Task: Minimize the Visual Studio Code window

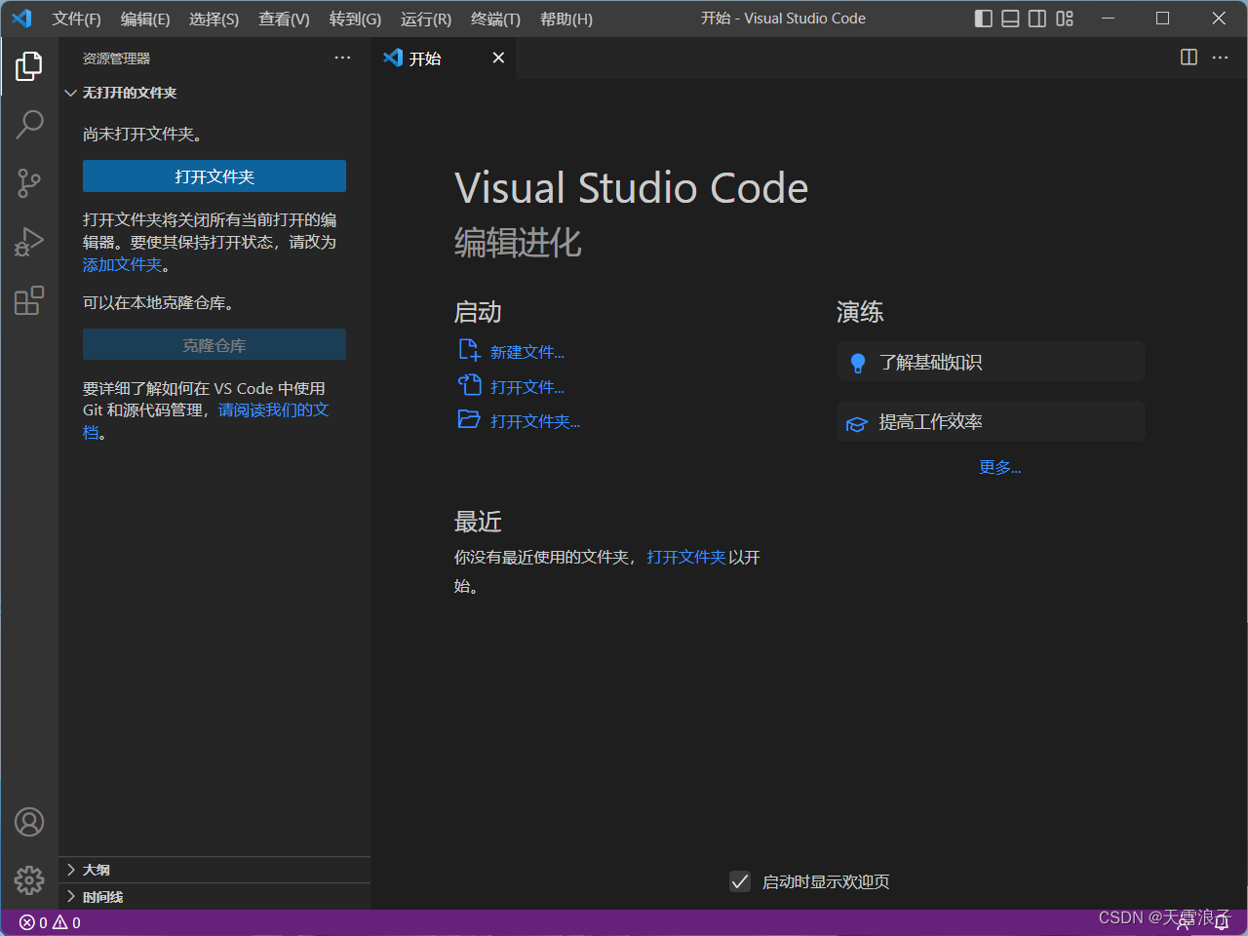Action: (1109, 19)
